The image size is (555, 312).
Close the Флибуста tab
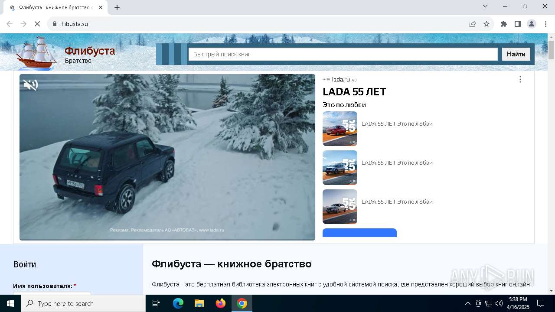101,7
